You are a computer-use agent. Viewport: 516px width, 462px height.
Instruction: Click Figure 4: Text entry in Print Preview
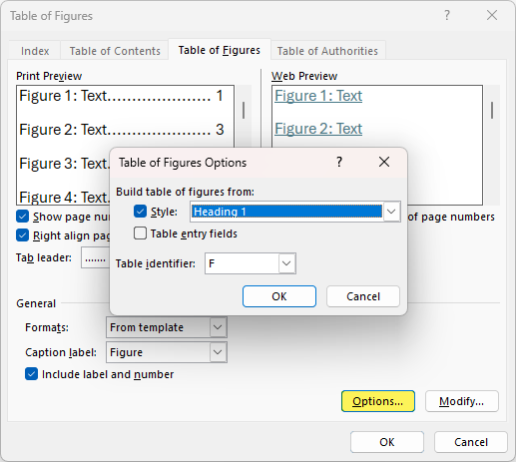coord(65,197)
